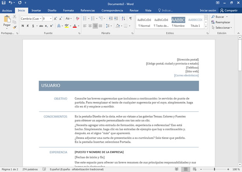Apply yellow text highlight color

(x=67, y=26)
